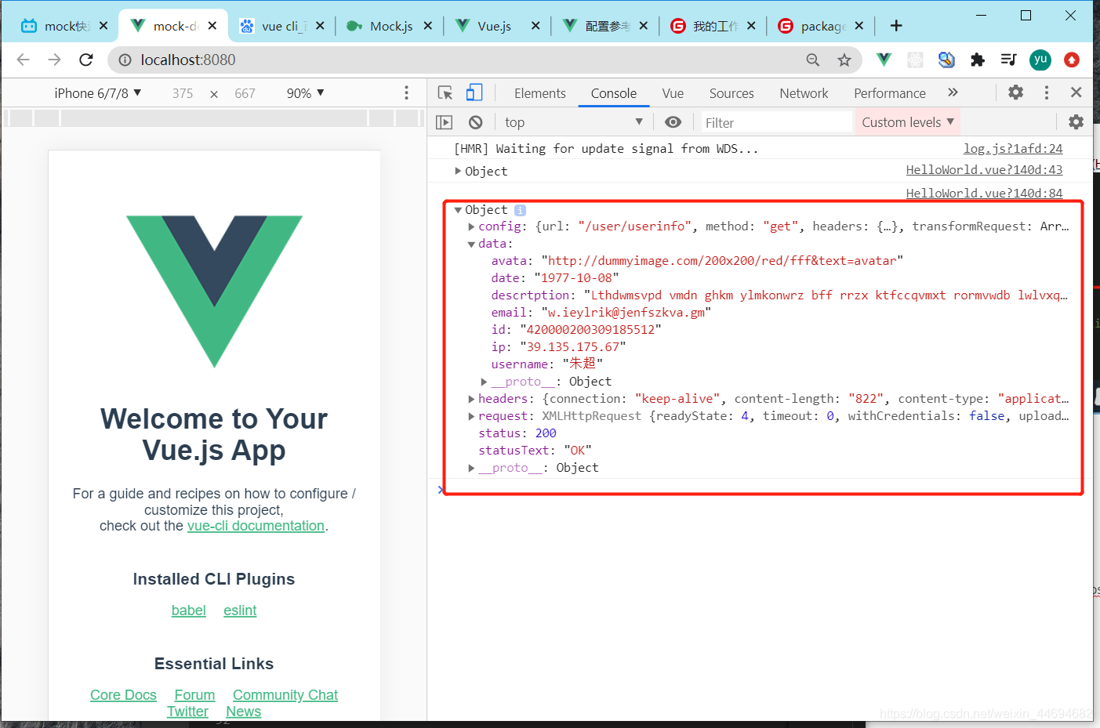Expand the config property
Image resolution: width=1100 pixels, height=728 pixels.
pos(471,226)
